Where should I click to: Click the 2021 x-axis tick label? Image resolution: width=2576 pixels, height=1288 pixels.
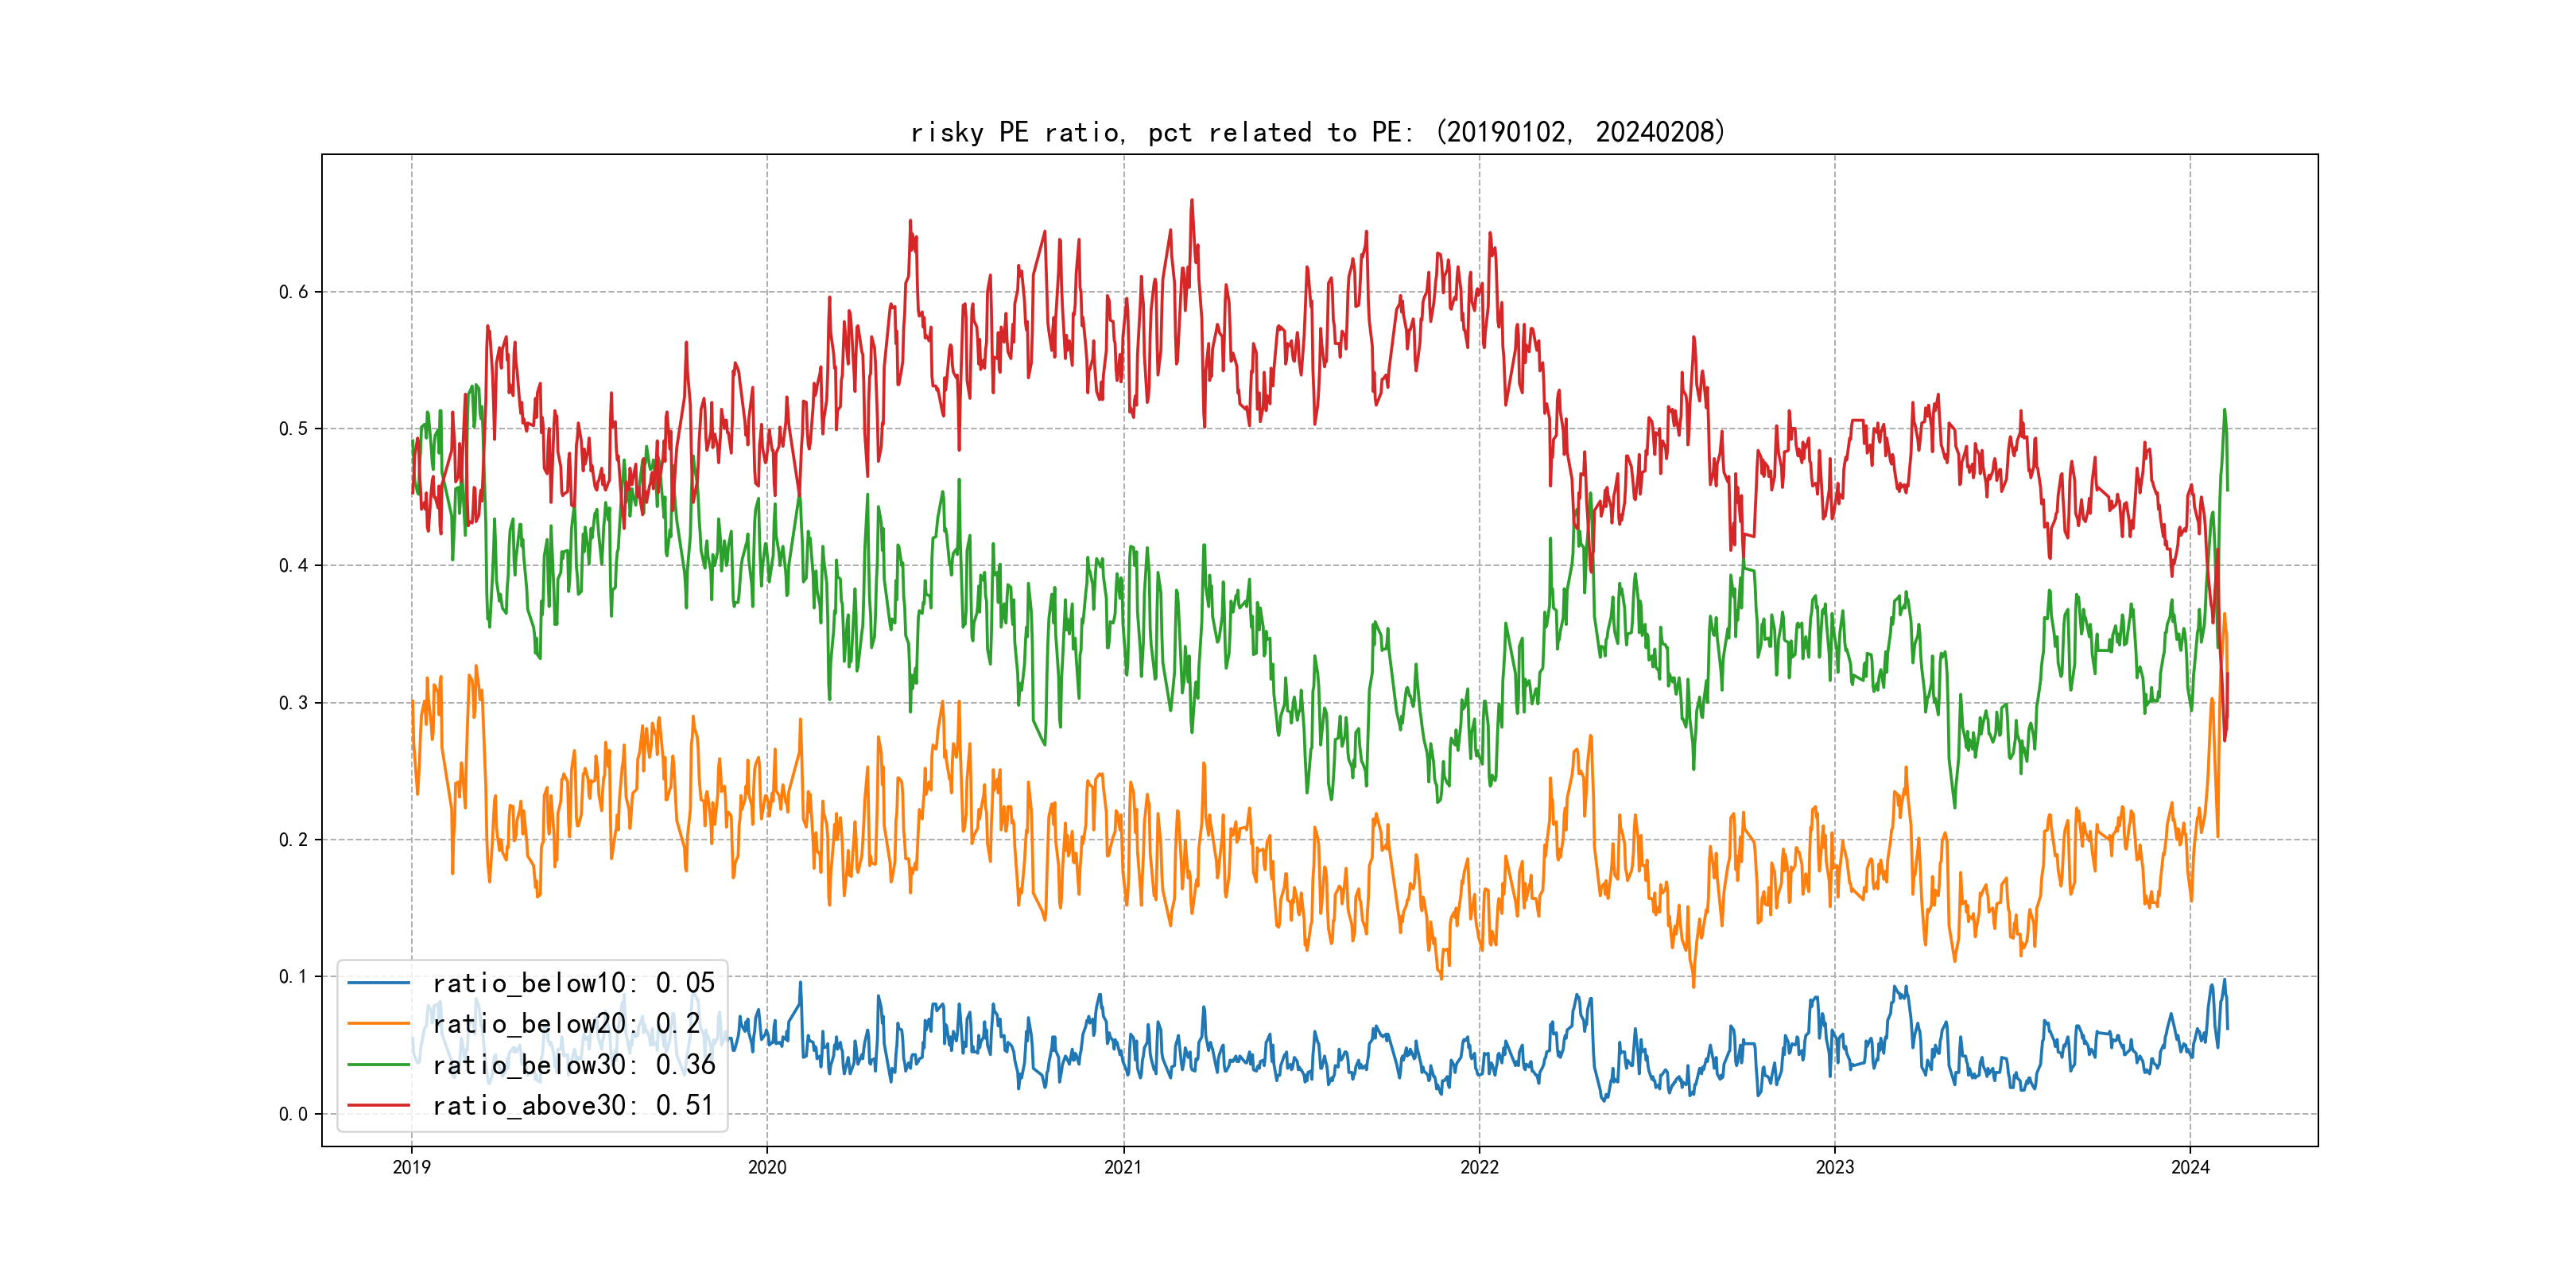(1123, 1167)
